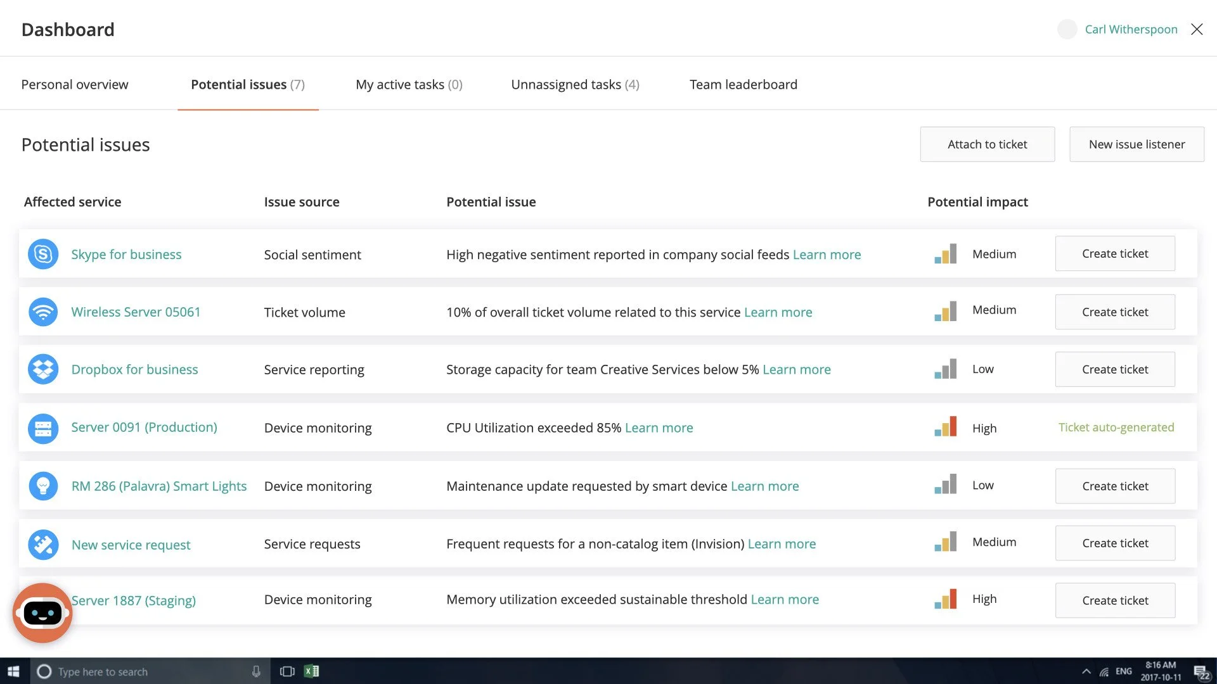1217x684 pixels.
Task: Click the Skype for business service icon
Action: (x=43, y=254)
